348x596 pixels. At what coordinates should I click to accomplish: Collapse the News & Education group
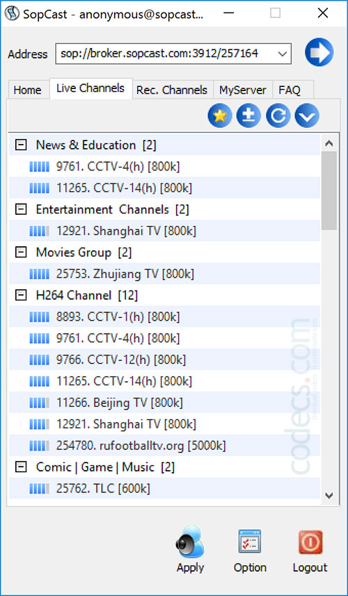22,145
